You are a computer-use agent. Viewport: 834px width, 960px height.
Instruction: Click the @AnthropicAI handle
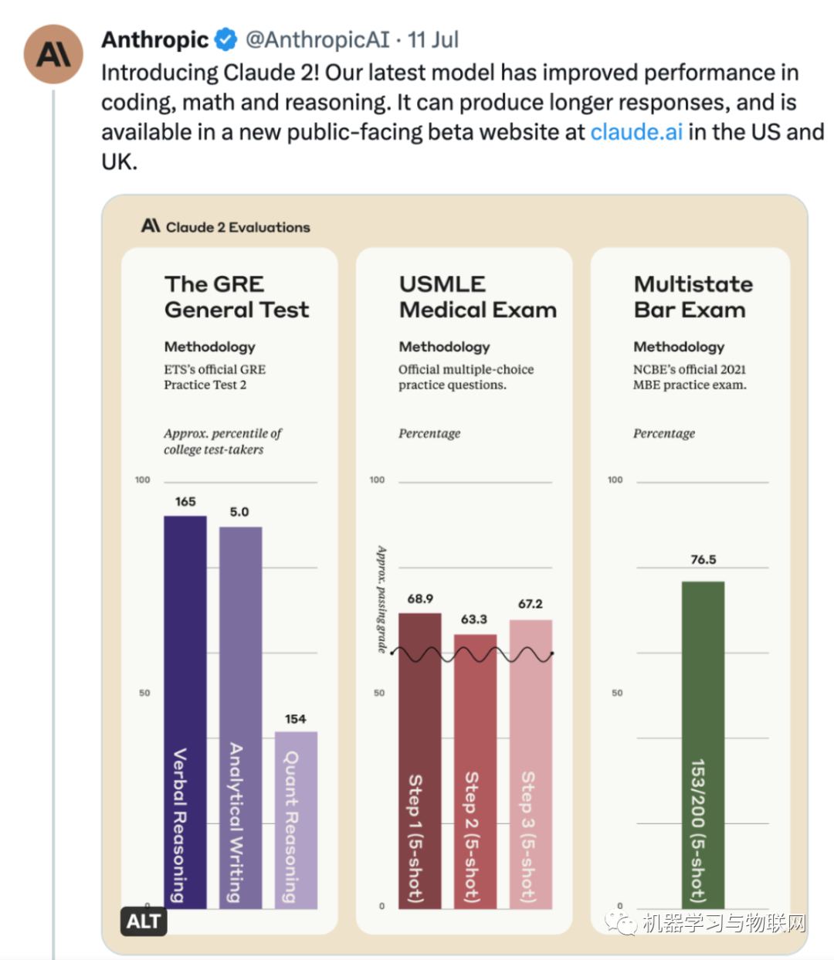317,39
